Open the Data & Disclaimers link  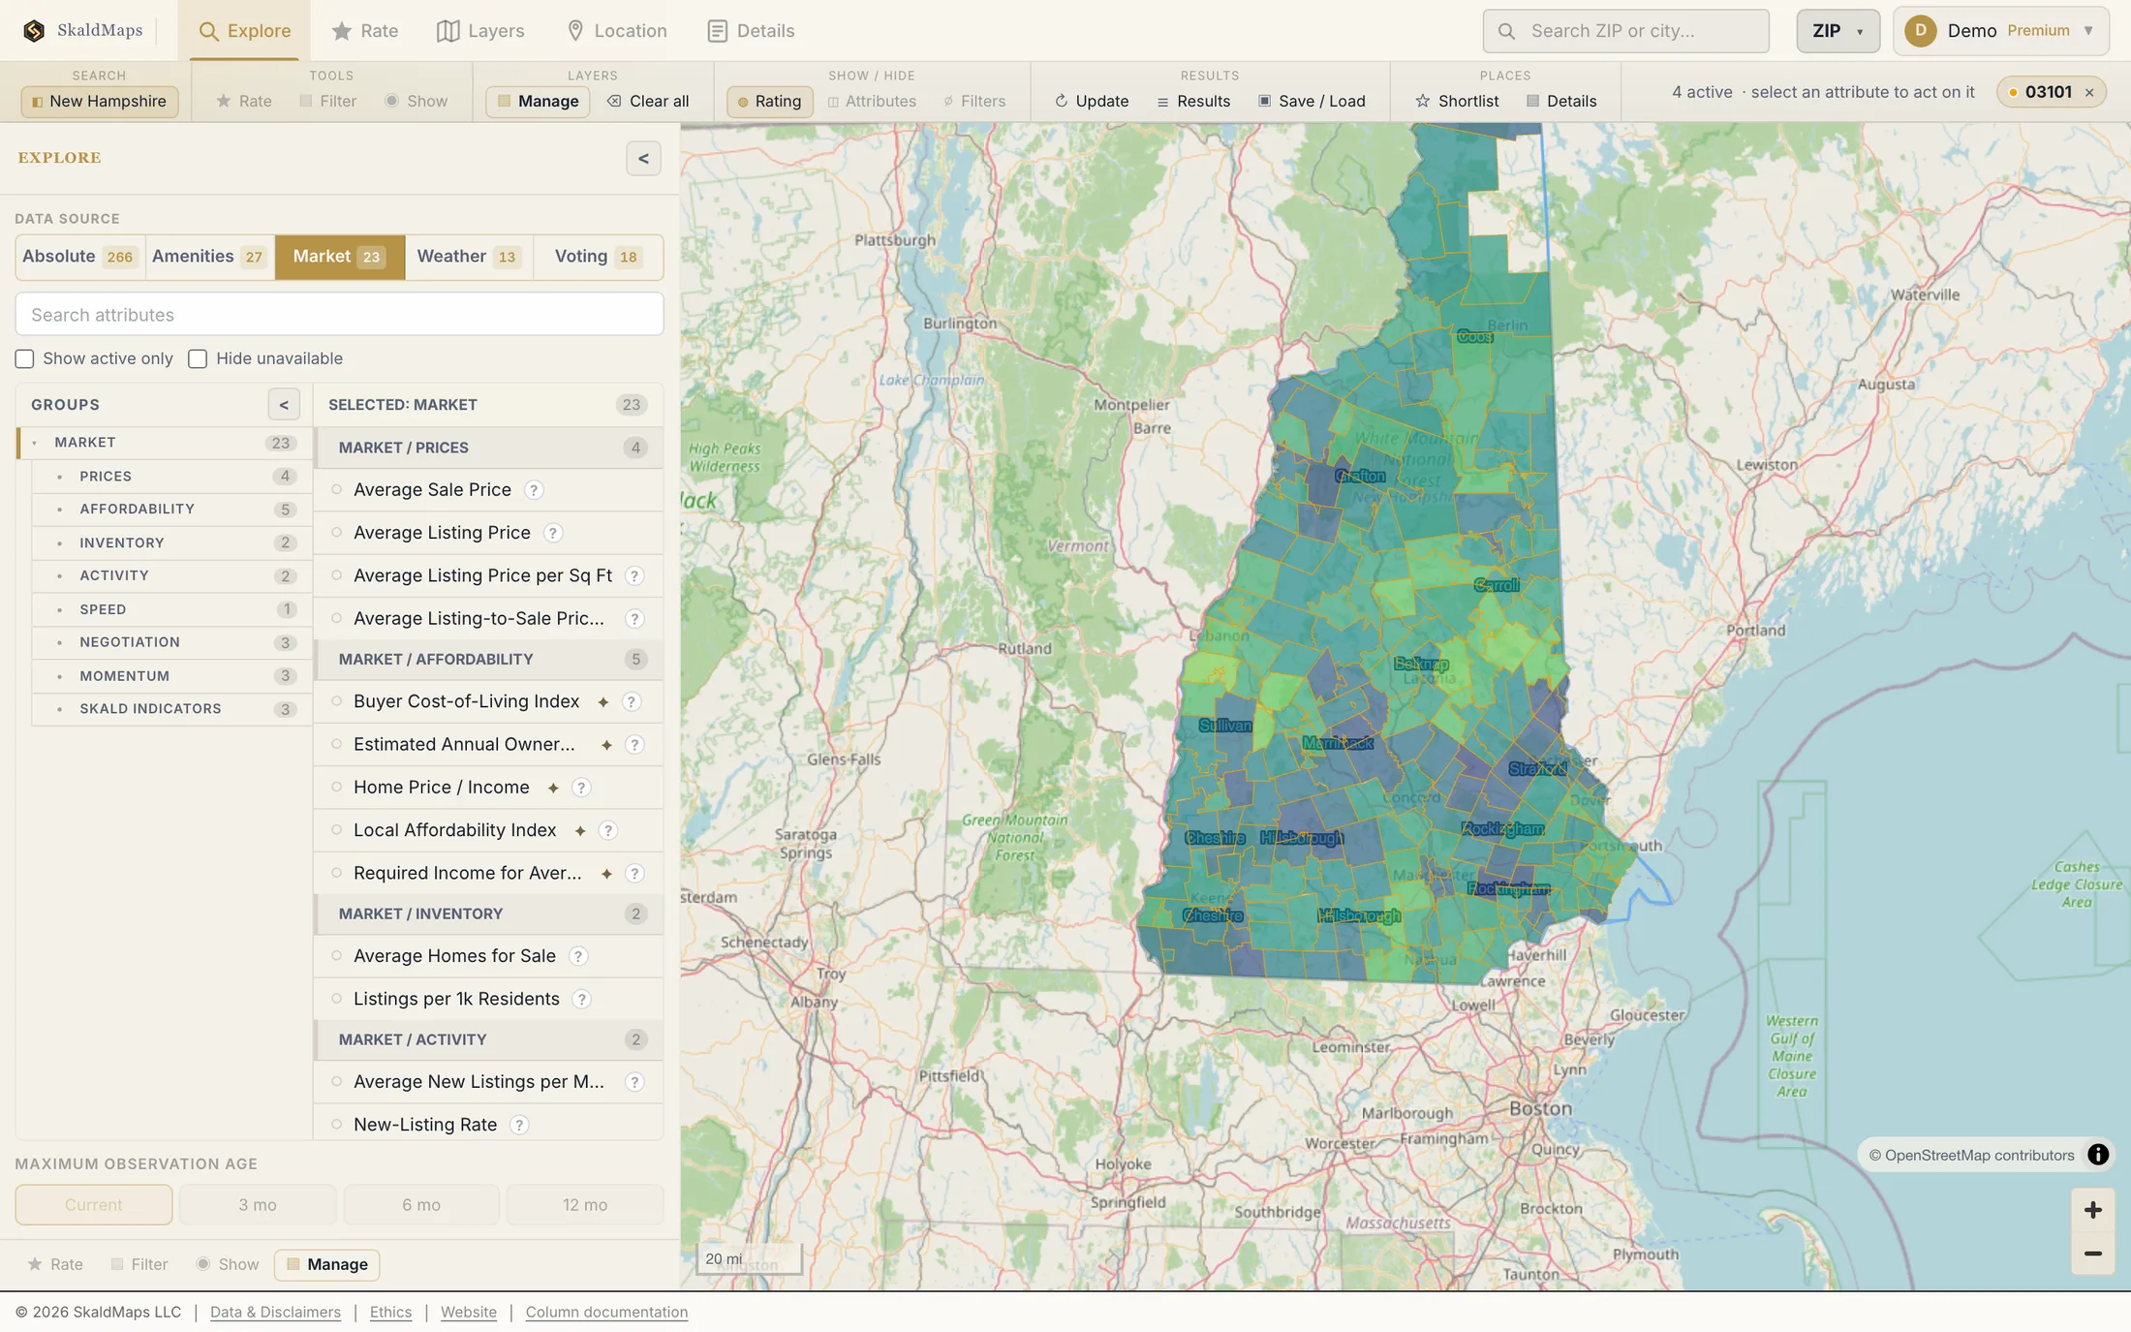[275, 1313]
